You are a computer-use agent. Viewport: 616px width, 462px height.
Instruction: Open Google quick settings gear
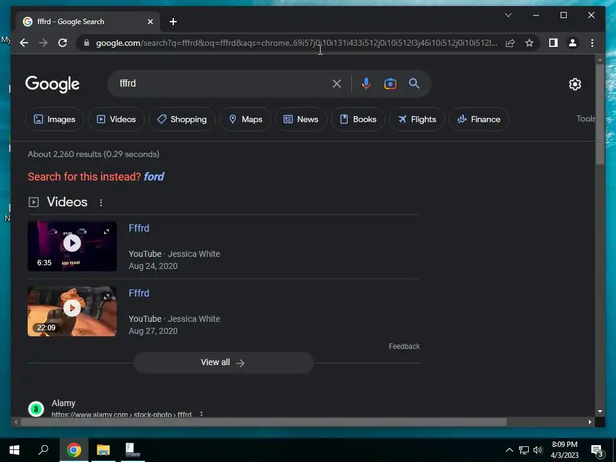coord(574,84)
